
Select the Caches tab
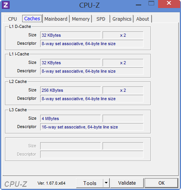[32, 19]
